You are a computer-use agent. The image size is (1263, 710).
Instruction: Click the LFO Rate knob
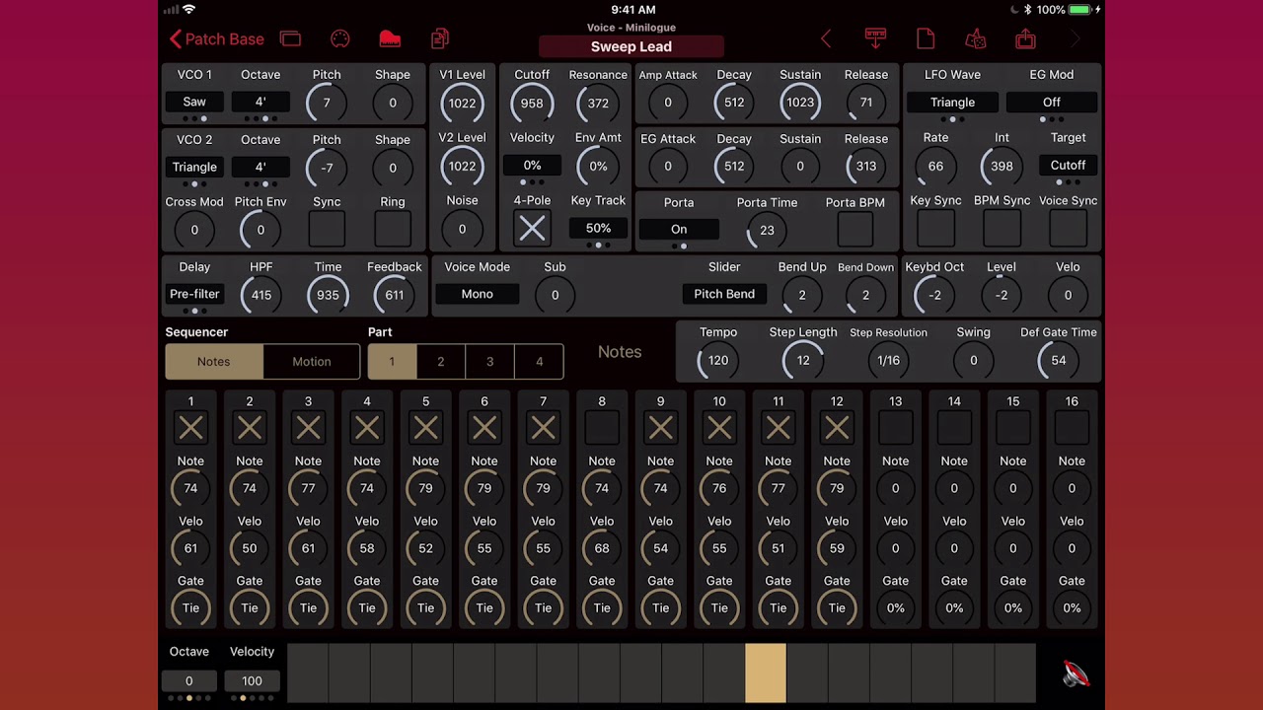[935, 167]
